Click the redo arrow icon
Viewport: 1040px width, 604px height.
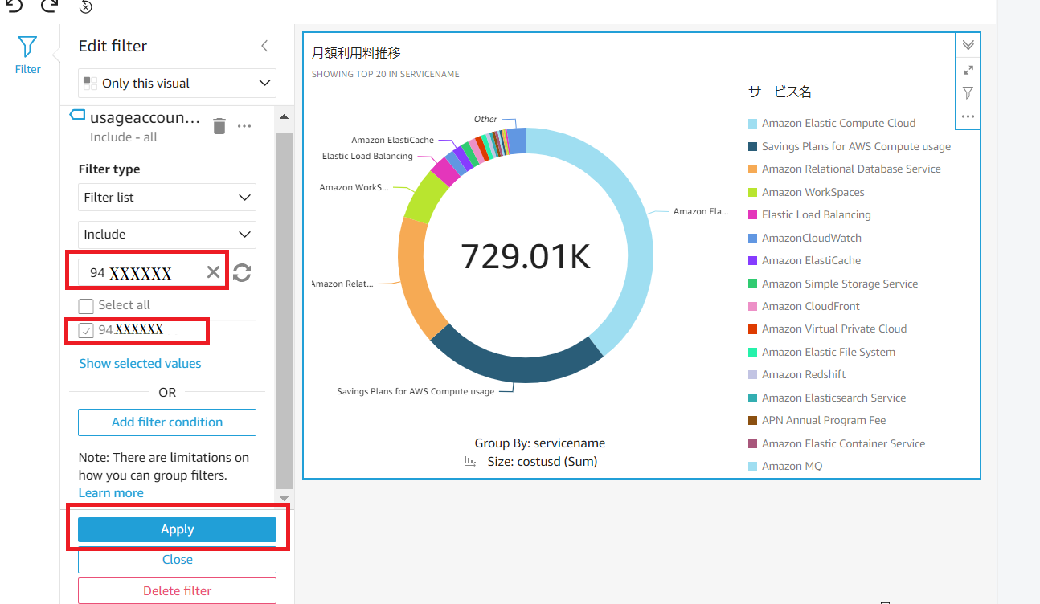49,5
